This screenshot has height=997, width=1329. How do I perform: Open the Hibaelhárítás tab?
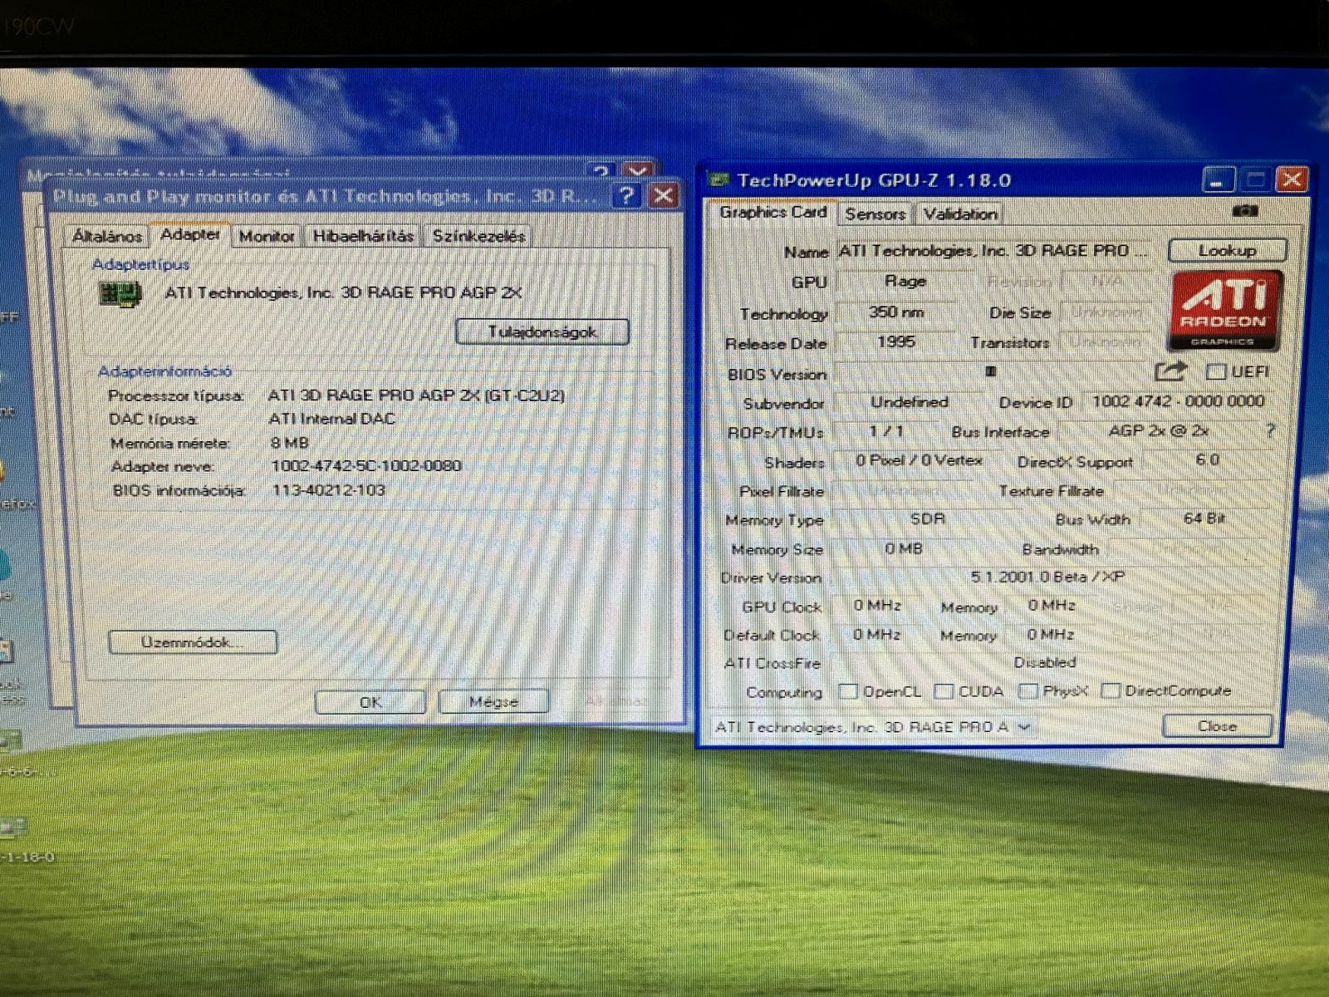coord(363,236)
